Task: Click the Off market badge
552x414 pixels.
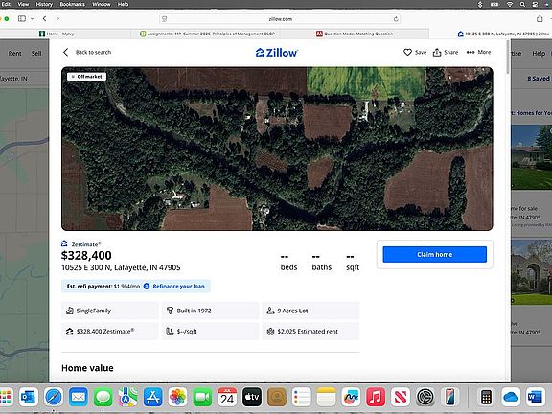Action: 86,77
